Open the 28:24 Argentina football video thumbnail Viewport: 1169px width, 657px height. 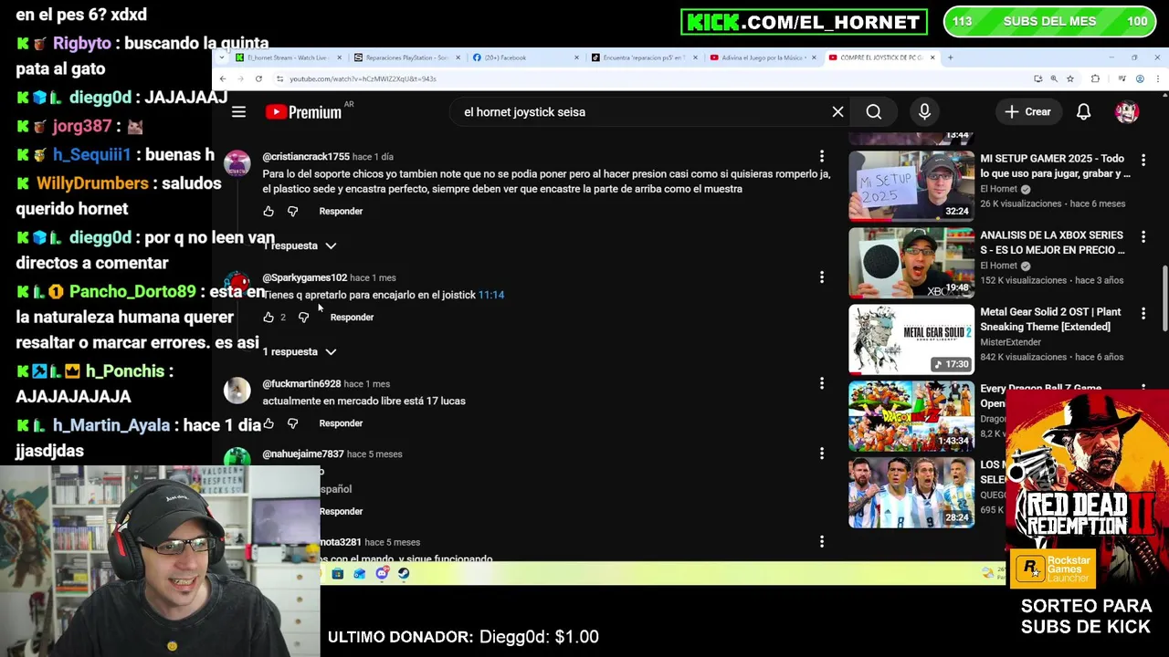click(x=911, y=493)
